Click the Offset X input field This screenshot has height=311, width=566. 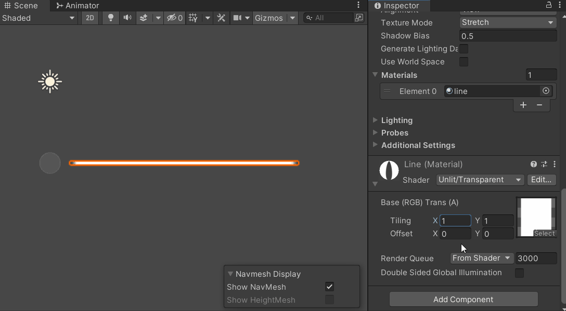point(455,234)
